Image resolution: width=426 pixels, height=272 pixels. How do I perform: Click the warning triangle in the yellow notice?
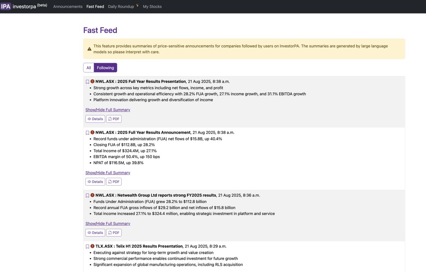[x=89, y=49]
